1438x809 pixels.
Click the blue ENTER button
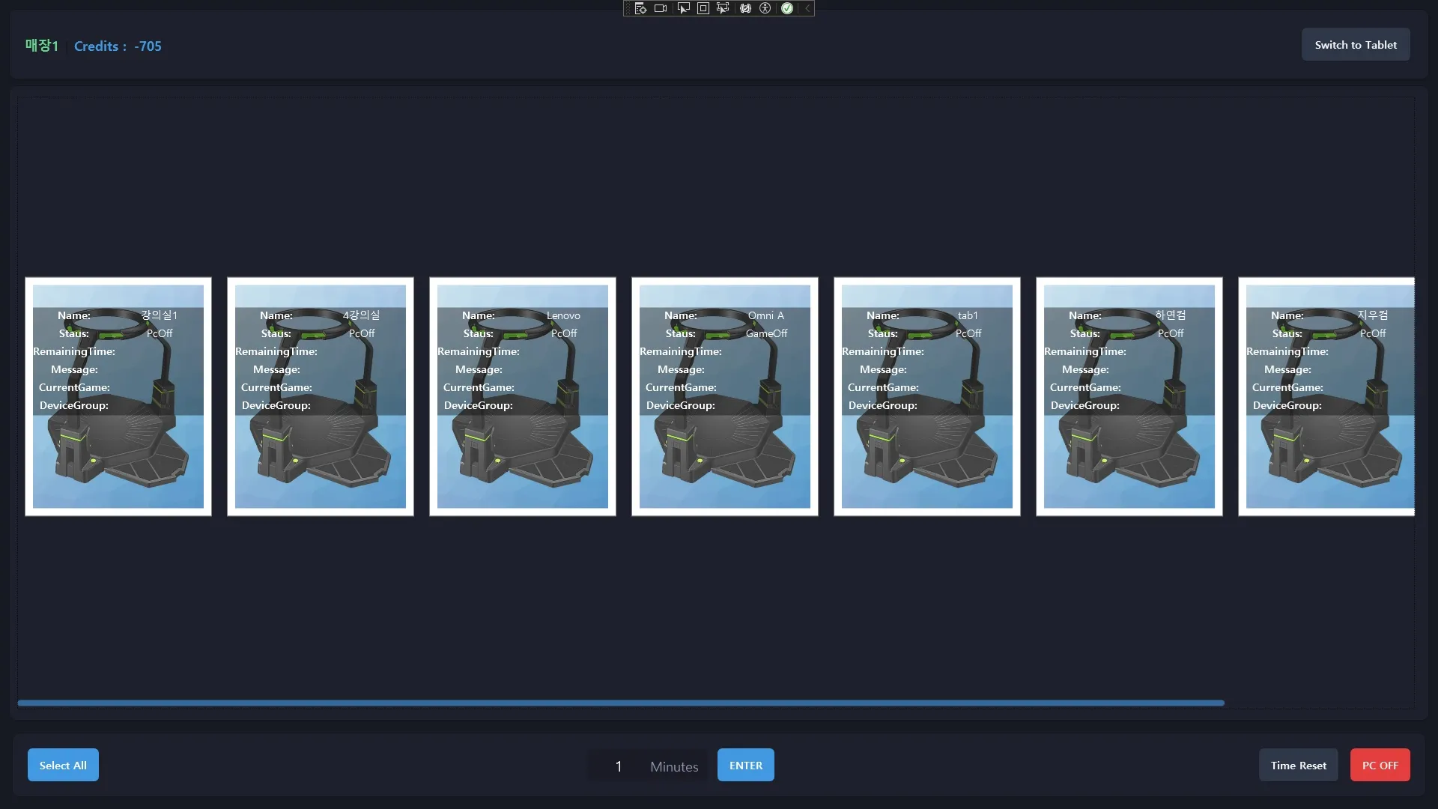[x=746, y=765]
